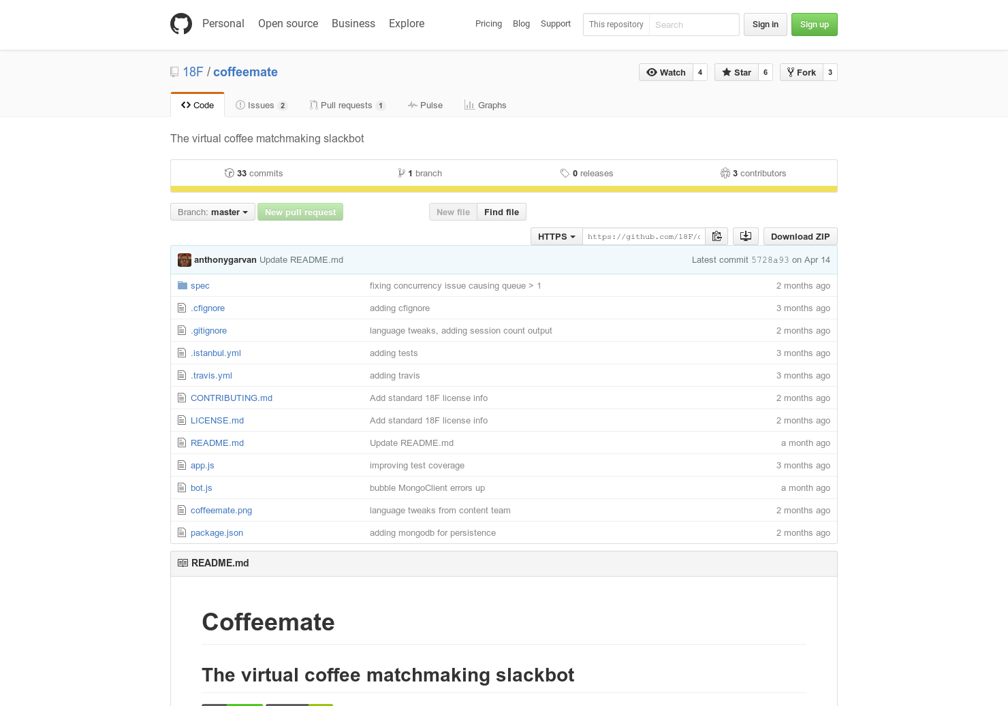Open the 18F organization link

[x=193, y=72]
